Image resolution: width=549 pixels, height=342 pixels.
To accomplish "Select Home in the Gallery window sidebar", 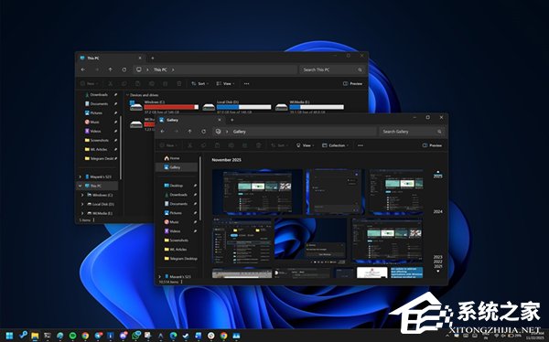I will (172, 158).
